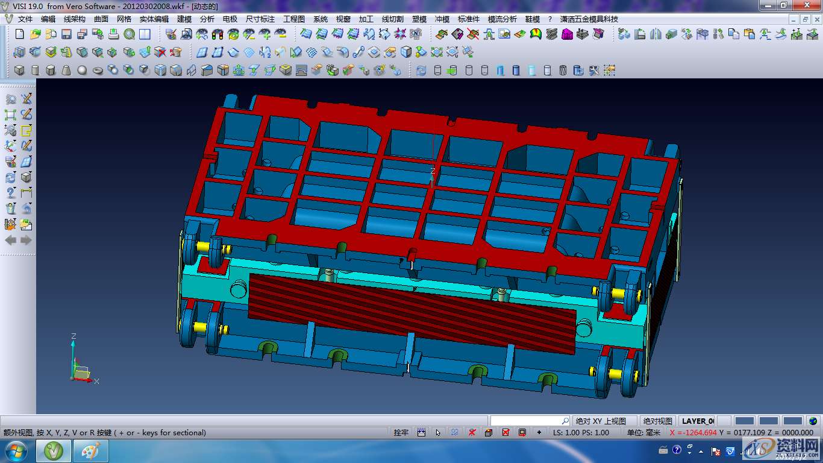Expand the shaded cube display mode flyout
The image size is (823, 463).
click(x=26, y=177)
